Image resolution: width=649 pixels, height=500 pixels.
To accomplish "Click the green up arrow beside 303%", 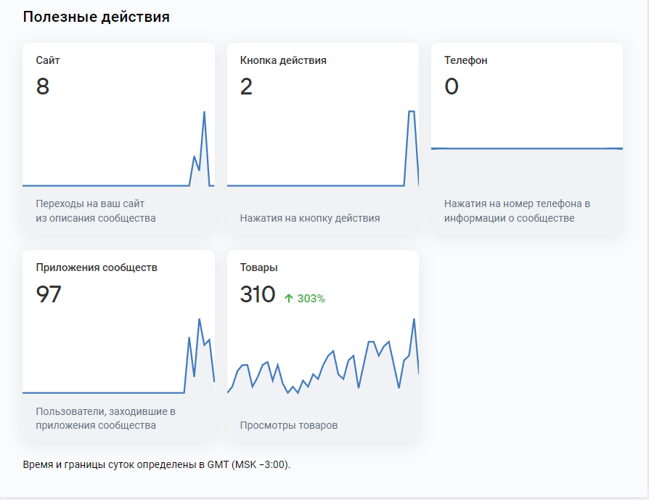I will (289, 298).
